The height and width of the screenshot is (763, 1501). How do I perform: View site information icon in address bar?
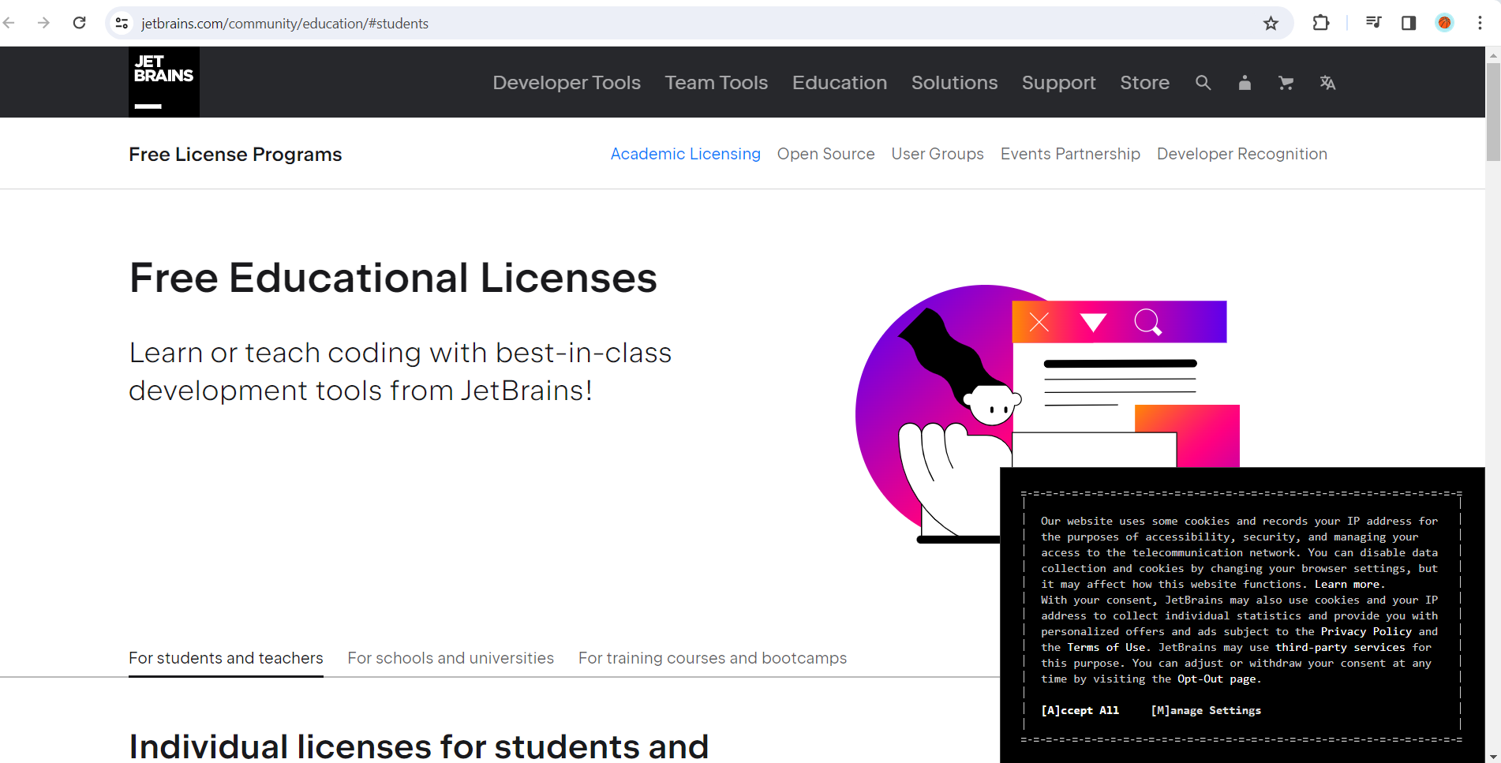click(x=122, y=23)
